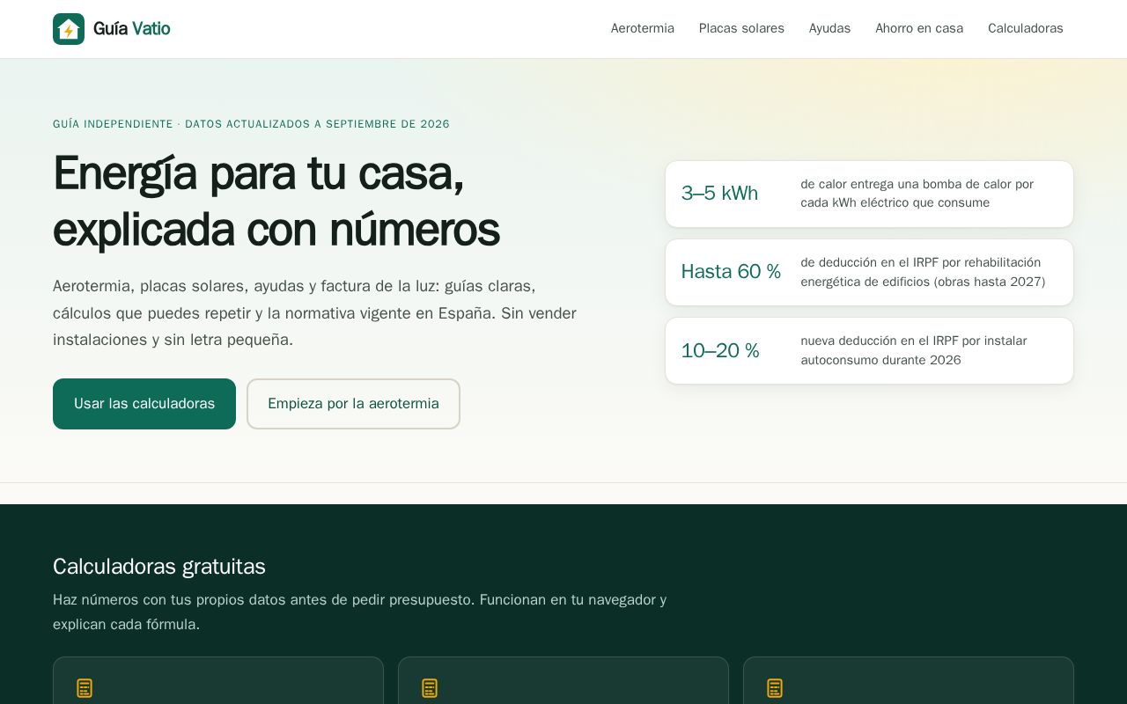Viewport: 1127px width, 704px height.
Task: Click the Calculadoras gratuitas heading
Action: click(x=159, y=567)
